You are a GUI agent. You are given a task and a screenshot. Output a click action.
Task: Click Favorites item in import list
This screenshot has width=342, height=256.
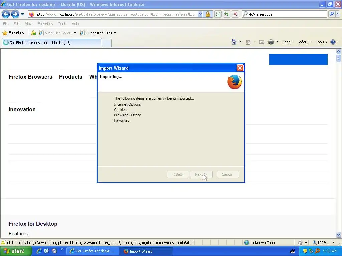point(122,120)
